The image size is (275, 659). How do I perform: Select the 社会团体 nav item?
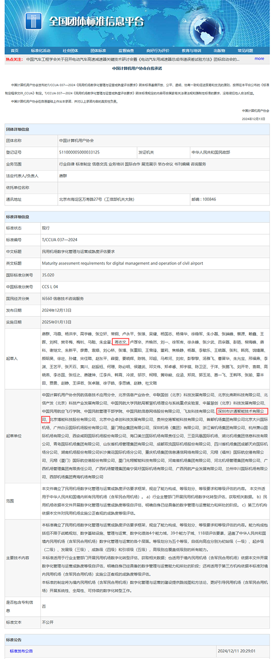(71, 50)
